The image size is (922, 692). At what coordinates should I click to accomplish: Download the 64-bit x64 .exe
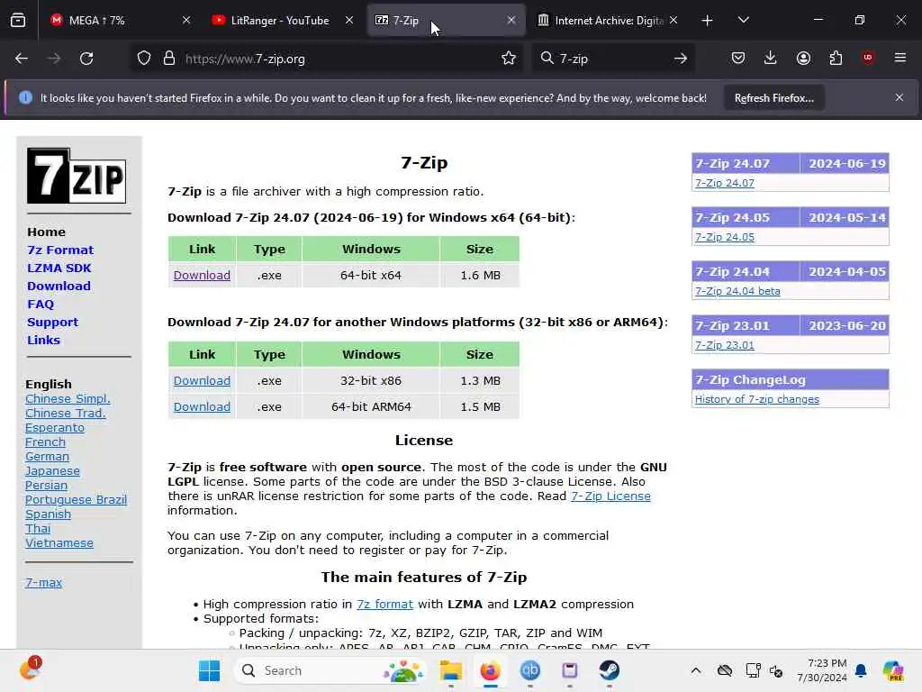(202, 276)
